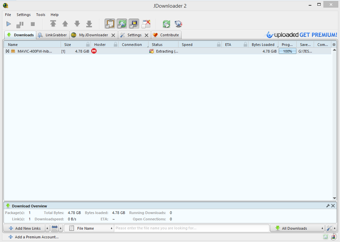Click scrollbar up arrow in downloads list
Viewport: 340px width, 242px height.
tap(334, 50)
